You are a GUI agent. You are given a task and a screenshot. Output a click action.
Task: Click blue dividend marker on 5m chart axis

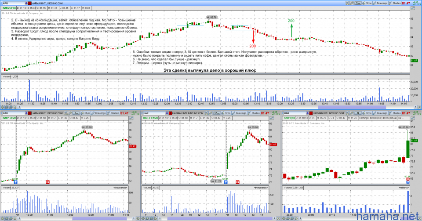(x=16, y=182)
